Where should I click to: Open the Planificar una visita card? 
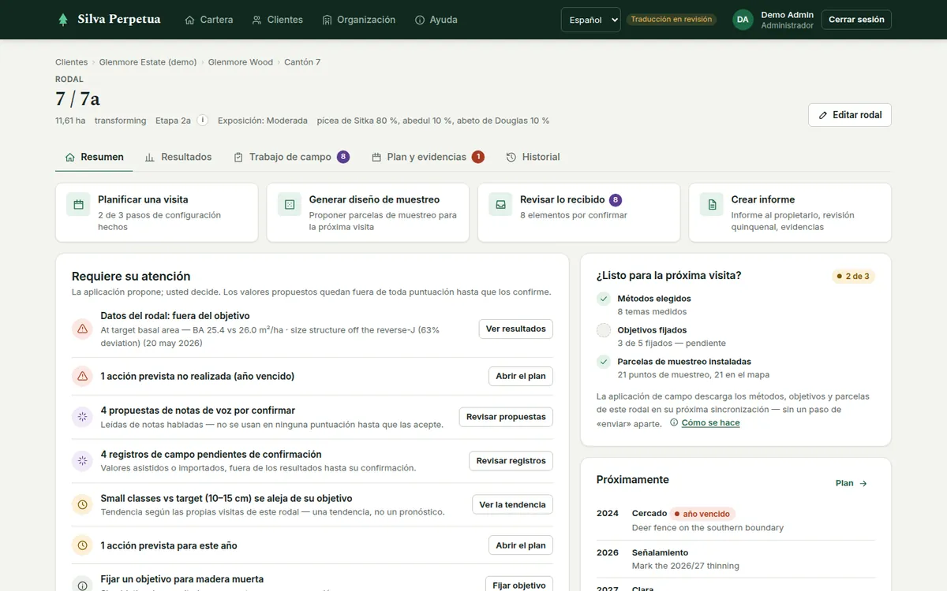tap(157, 213)
